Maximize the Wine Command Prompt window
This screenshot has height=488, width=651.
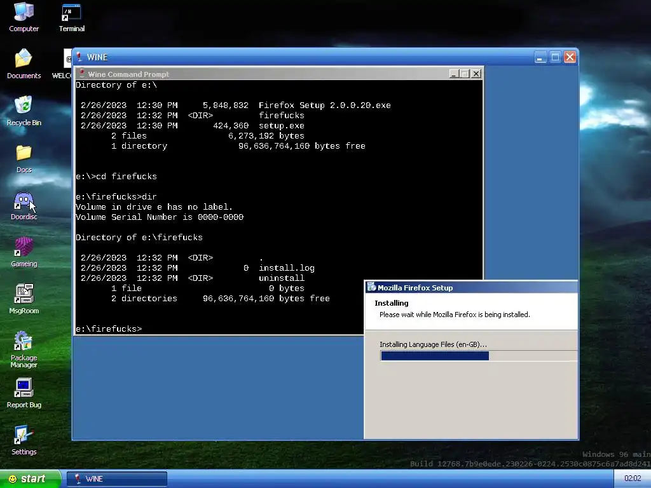(x=465, y=74)
